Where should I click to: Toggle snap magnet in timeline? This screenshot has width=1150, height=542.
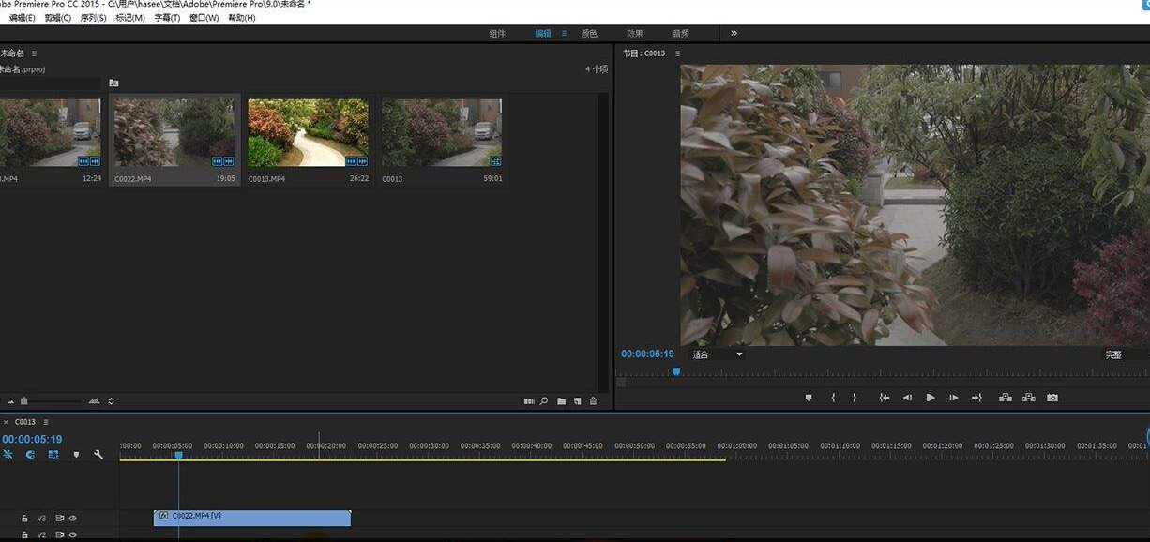(30, 455)
